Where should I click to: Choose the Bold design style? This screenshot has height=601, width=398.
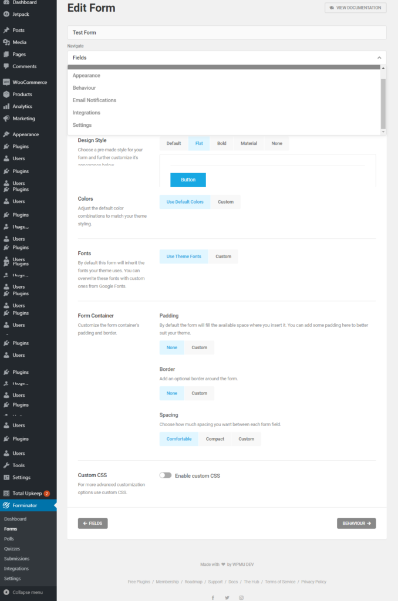[x=222, y=143]
